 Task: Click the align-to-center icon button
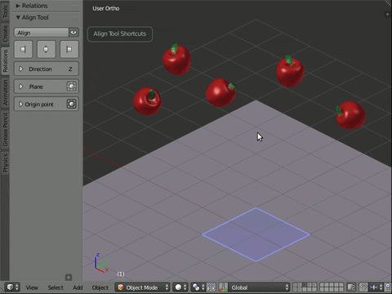point(46,49)
